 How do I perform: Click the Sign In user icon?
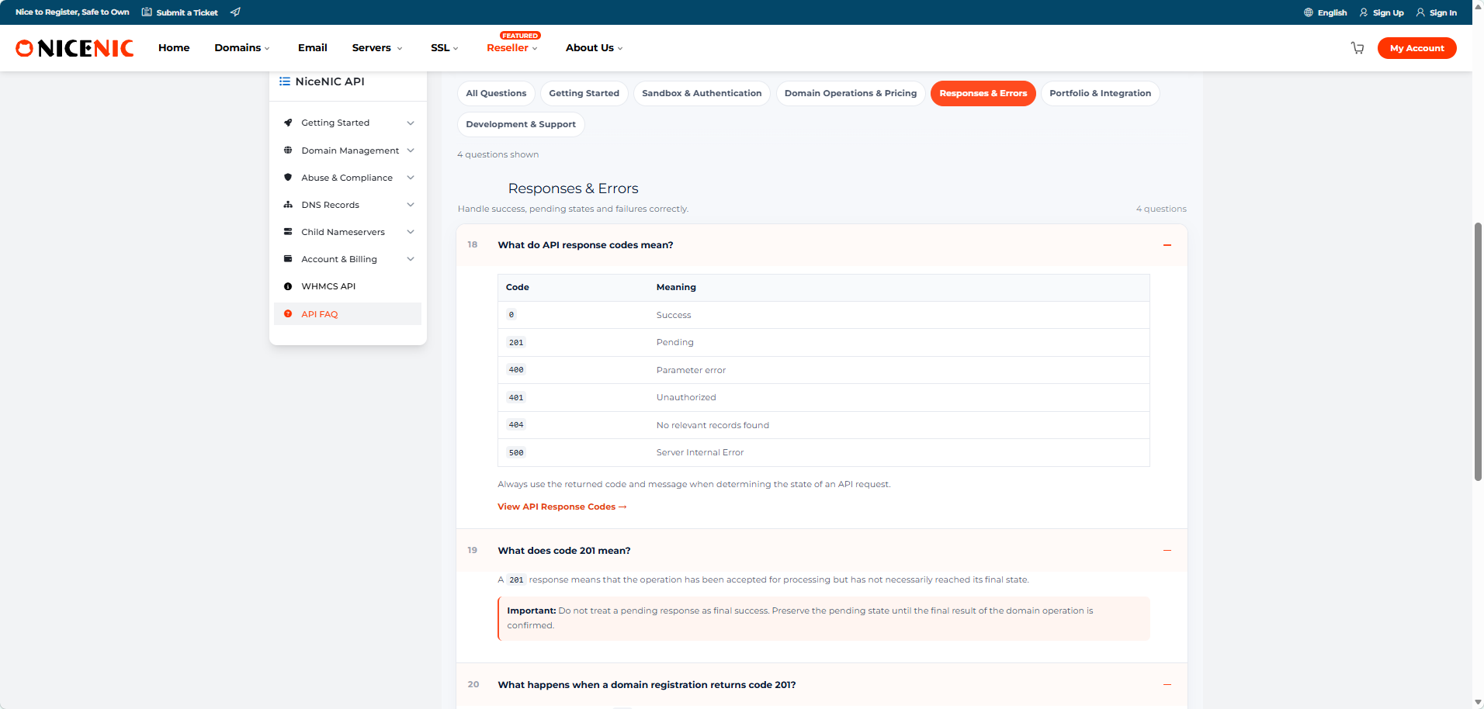[1420, 12]
